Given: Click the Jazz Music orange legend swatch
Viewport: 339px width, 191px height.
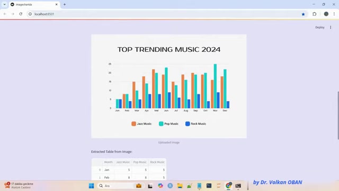Looking at the screenshot, I should pyautogui.click(x=133, y=124).
